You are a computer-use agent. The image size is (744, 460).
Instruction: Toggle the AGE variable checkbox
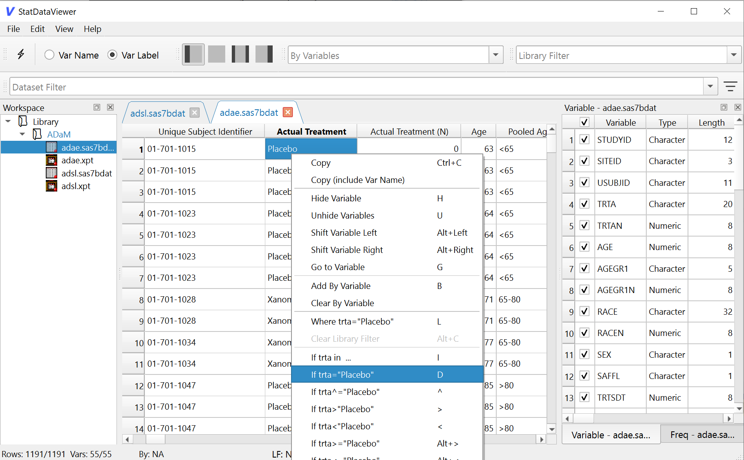coord(585,247)
